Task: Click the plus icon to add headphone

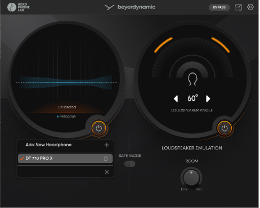Action: pyautogui.click(x=107, y=145)
